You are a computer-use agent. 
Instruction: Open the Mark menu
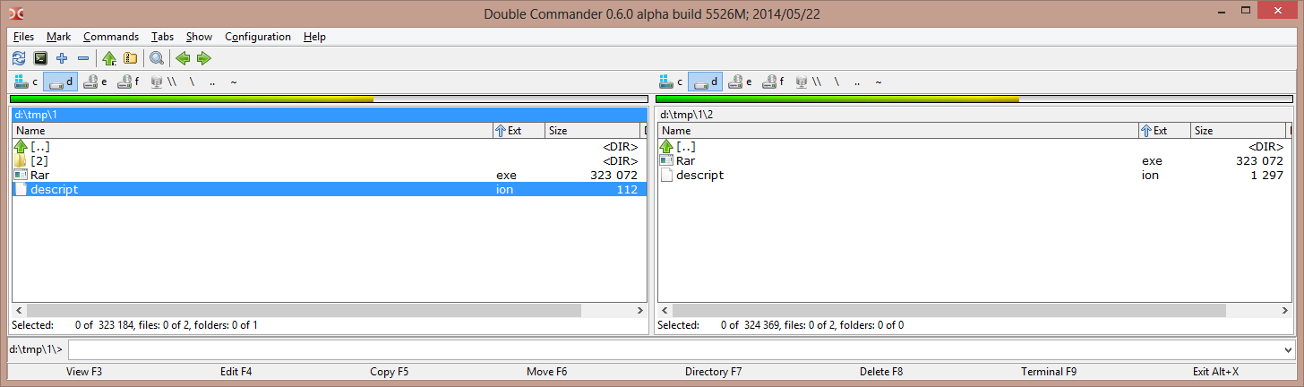coord(59,37)
